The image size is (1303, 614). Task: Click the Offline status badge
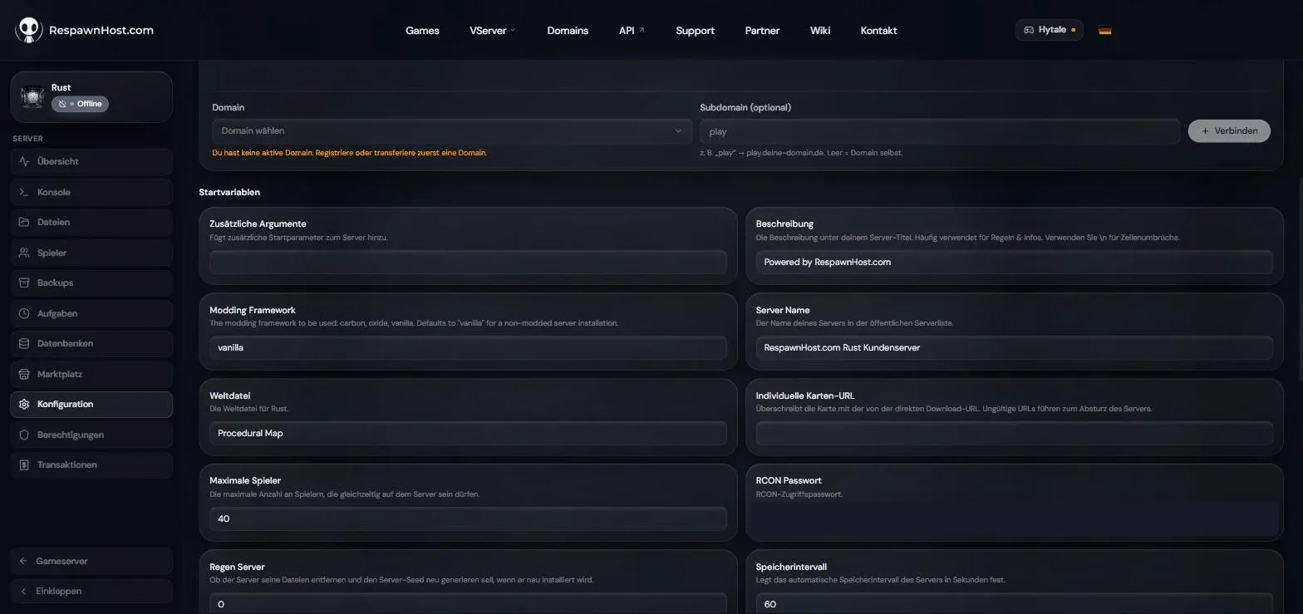click(80, 104)
